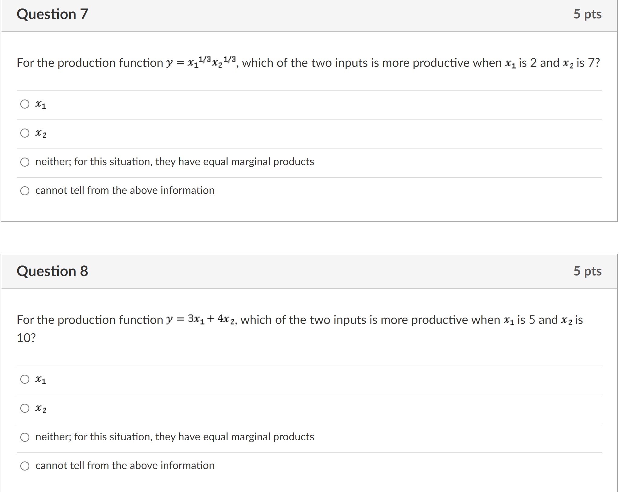Click the Question 7 header
This screenshot has width=619, height=492.
(52, 14)
